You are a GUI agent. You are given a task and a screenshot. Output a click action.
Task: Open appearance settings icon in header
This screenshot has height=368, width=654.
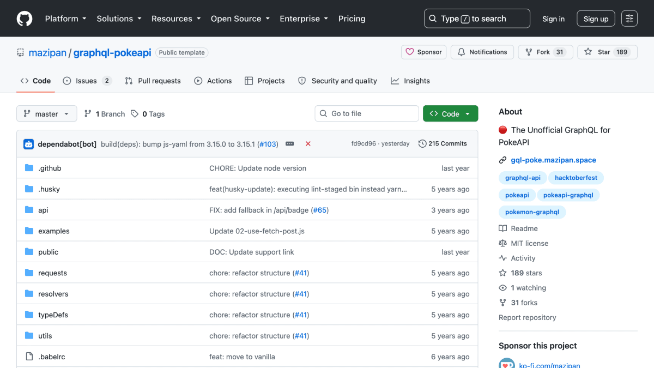(x=629, y=19)
